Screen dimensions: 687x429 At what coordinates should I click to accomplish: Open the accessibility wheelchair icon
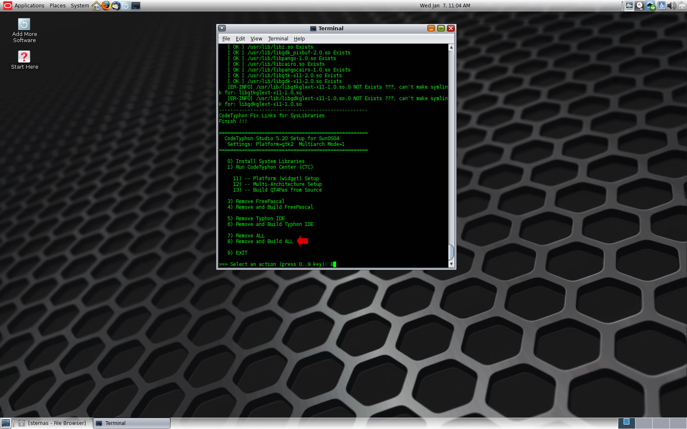coord(661,6)
